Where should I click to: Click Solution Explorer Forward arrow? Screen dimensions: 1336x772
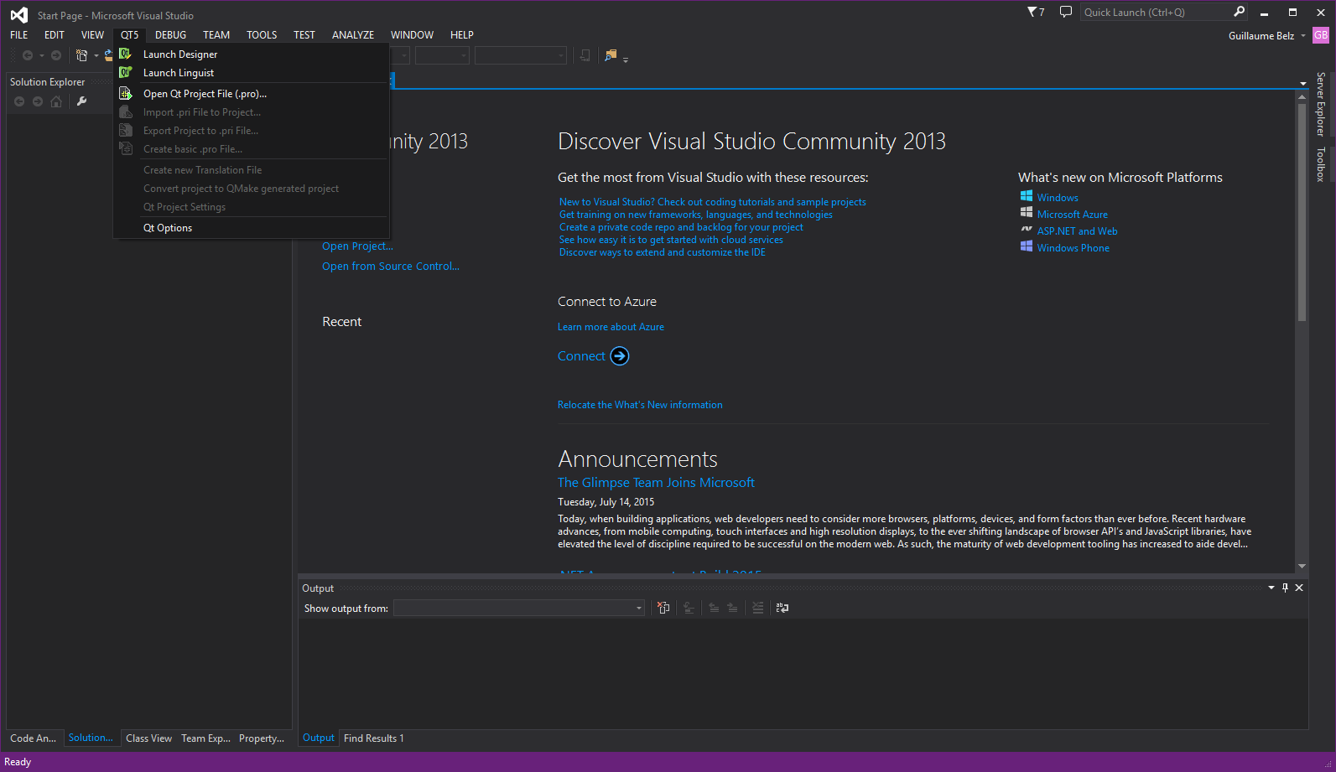[x=38, y=101]
